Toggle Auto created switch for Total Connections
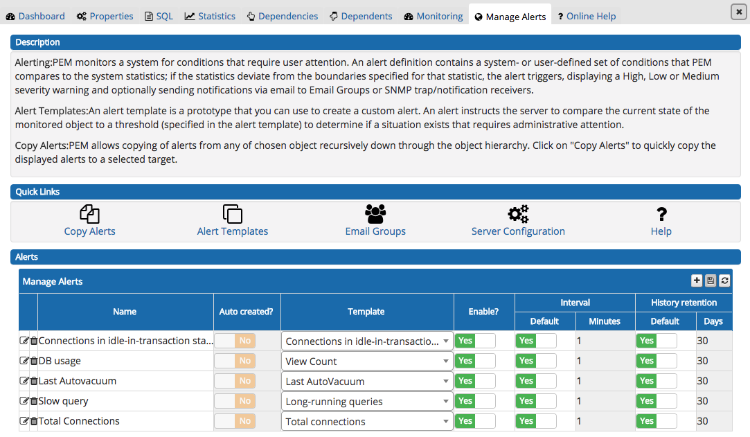 click(x=235, y=421)
